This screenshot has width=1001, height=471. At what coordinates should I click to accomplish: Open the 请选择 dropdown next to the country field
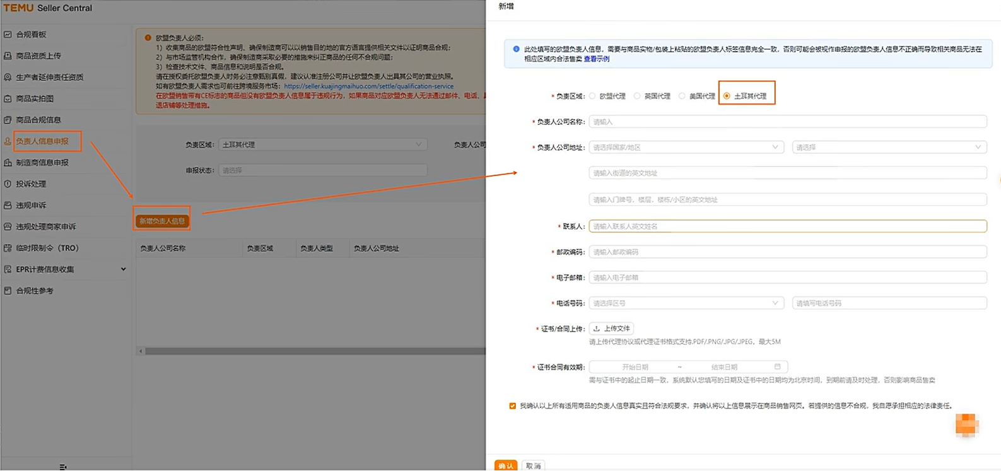tap(889, 148)
